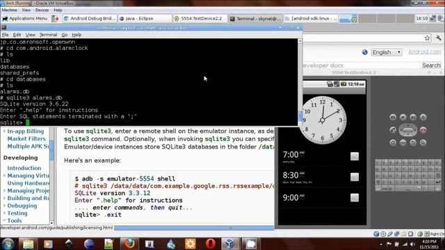Open the terminal File menu
The height and width of the screenshot is (250, 445).
coord(5,35)
